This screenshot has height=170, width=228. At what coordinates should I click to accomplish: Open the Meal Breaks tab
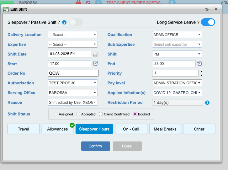[x=165, y=129]
